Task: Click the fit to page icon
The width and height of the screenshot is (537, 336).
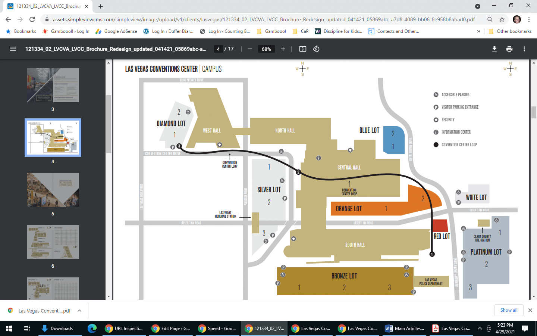Action: click(x=303, y=49)
